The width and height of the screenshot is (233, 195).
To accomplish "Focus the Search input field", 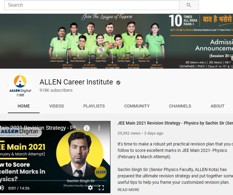I will [x=91, y=5].
